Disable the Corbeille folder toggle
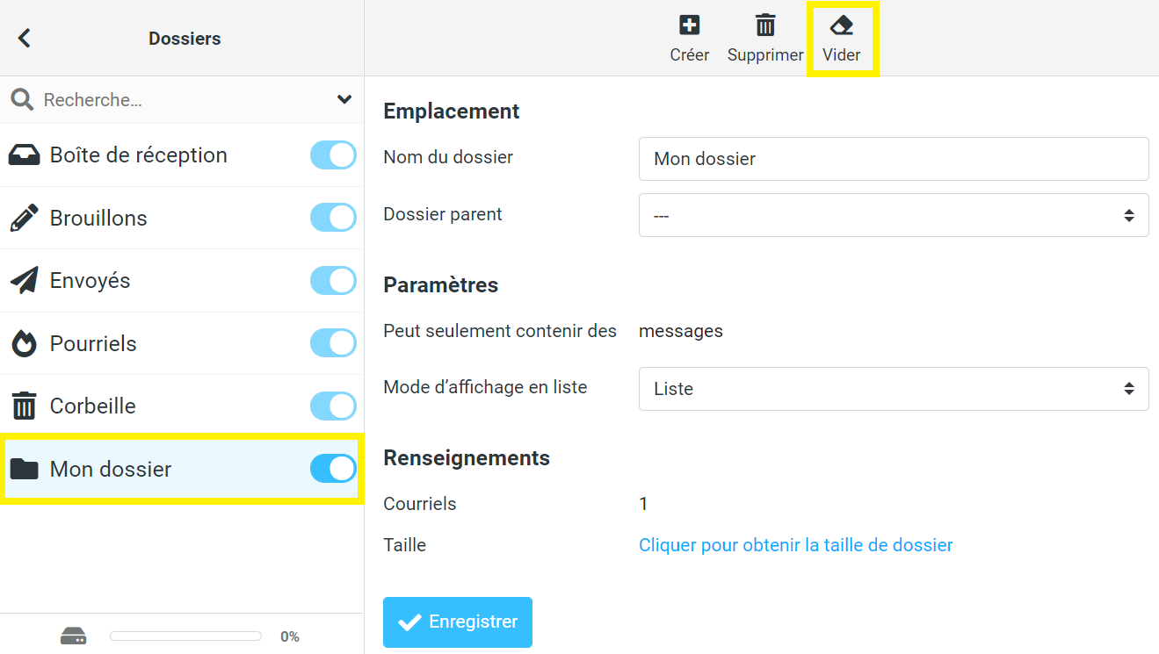The image size is (1159, 654). click(x=333, y=406)
